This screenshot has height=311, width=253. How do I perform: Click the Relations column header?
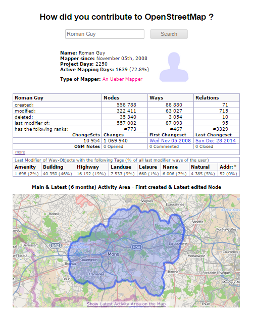click(207, 98)
